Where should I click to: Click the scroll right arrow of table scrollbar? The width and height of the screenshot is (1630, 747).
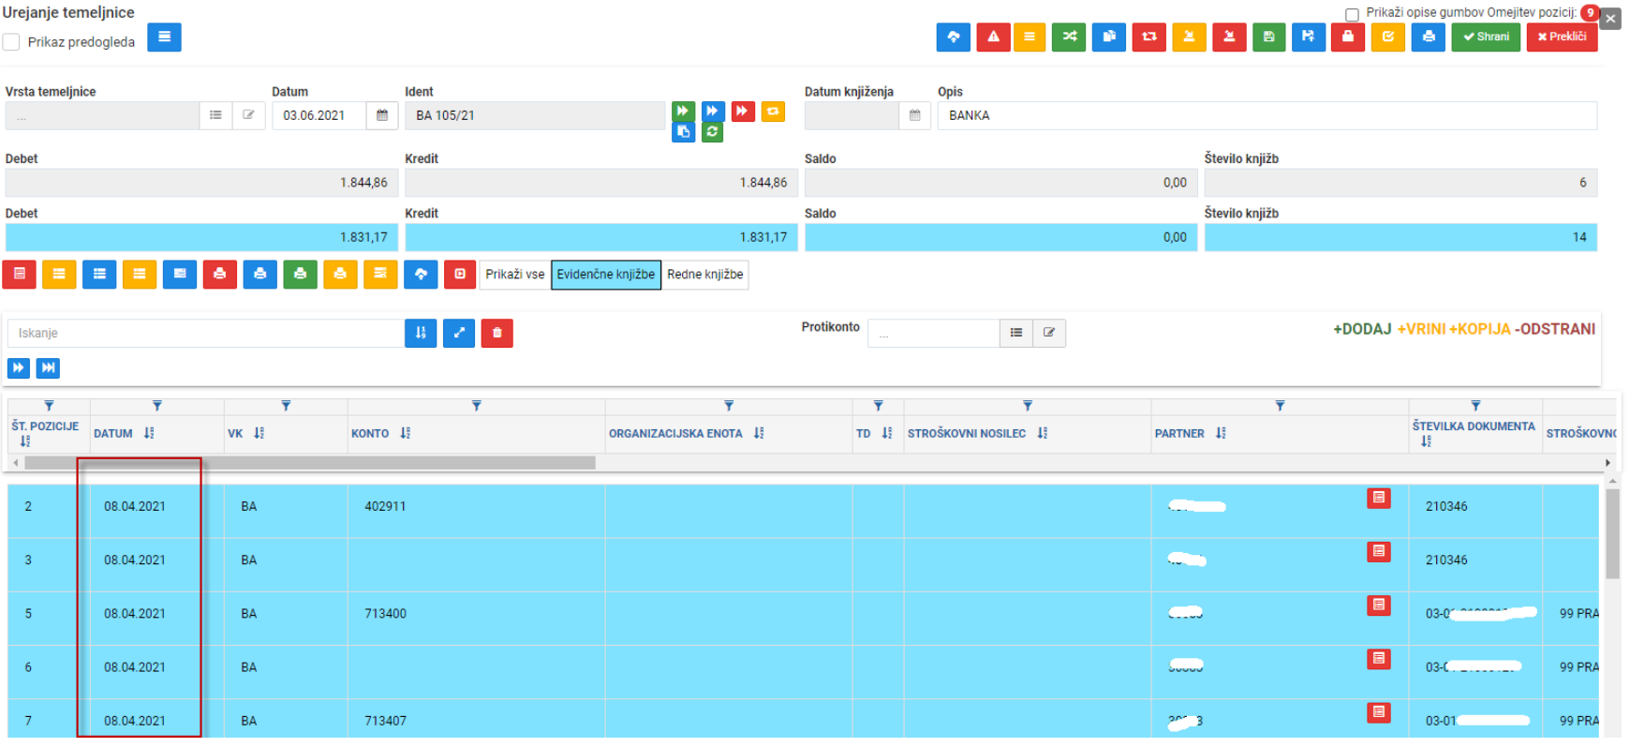coord(1608,463)
